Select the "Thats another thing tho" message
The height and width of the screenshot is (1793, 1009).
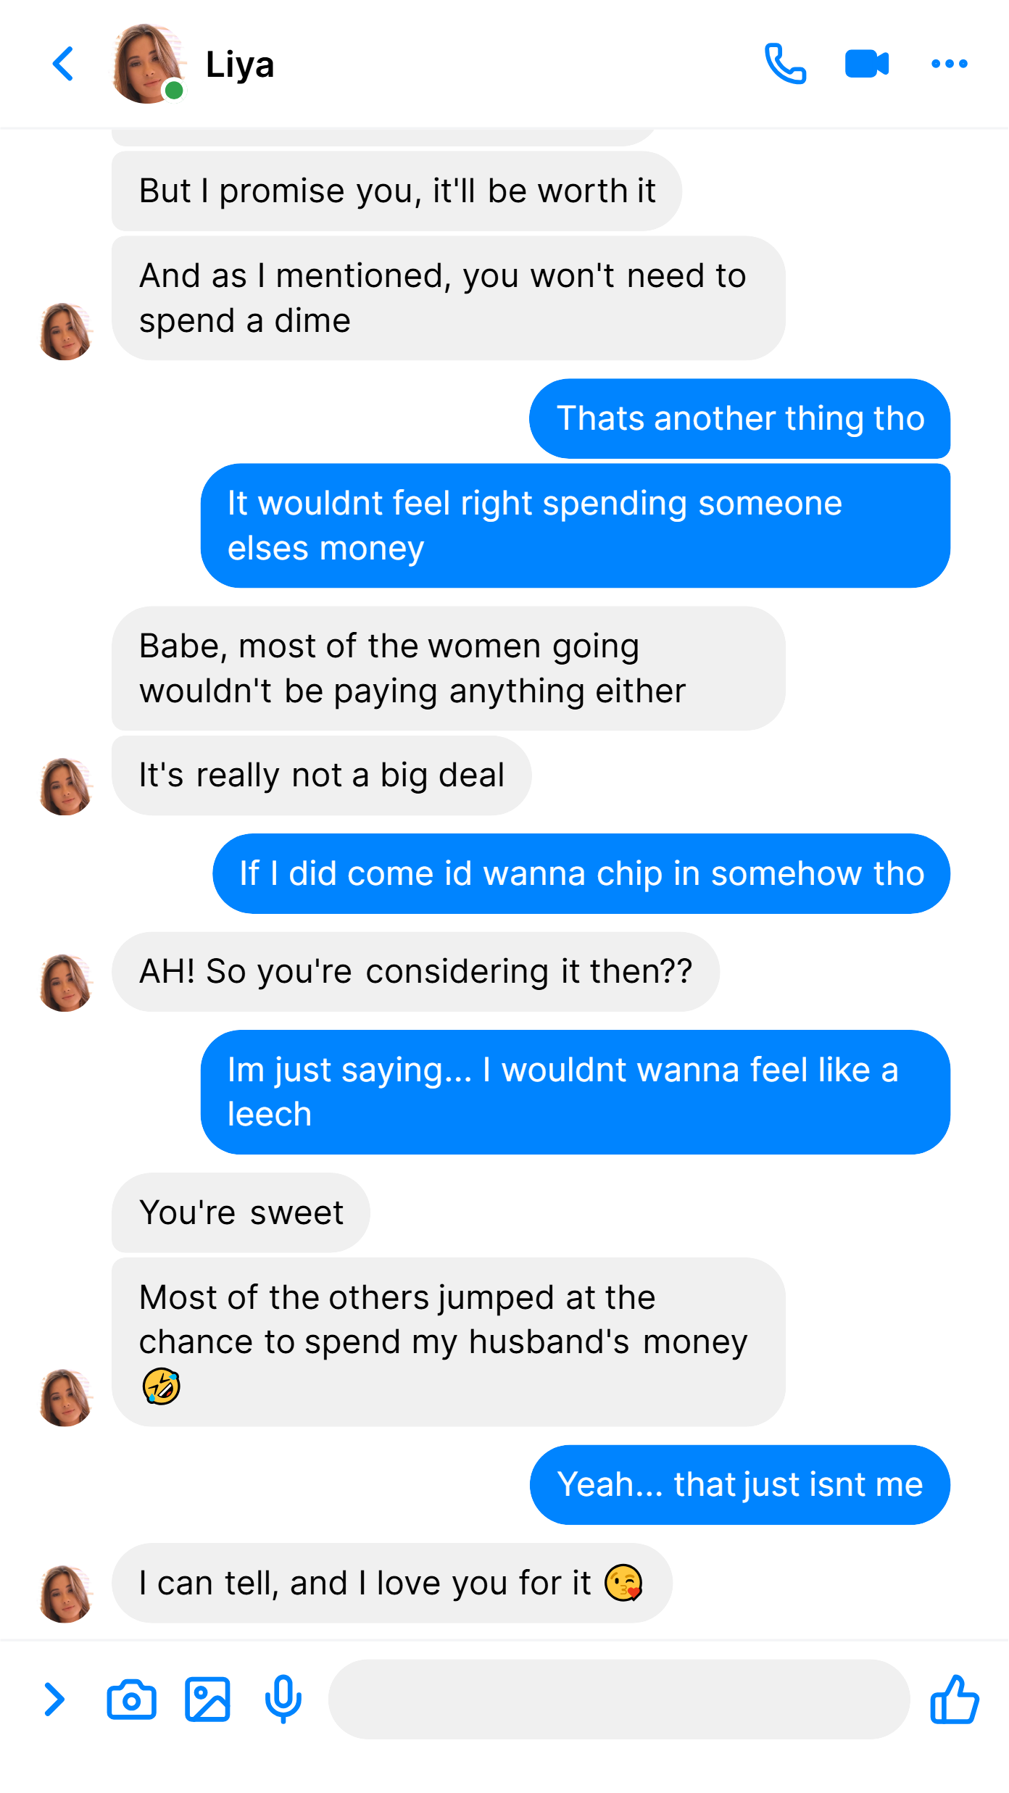[x=739, y=418]
